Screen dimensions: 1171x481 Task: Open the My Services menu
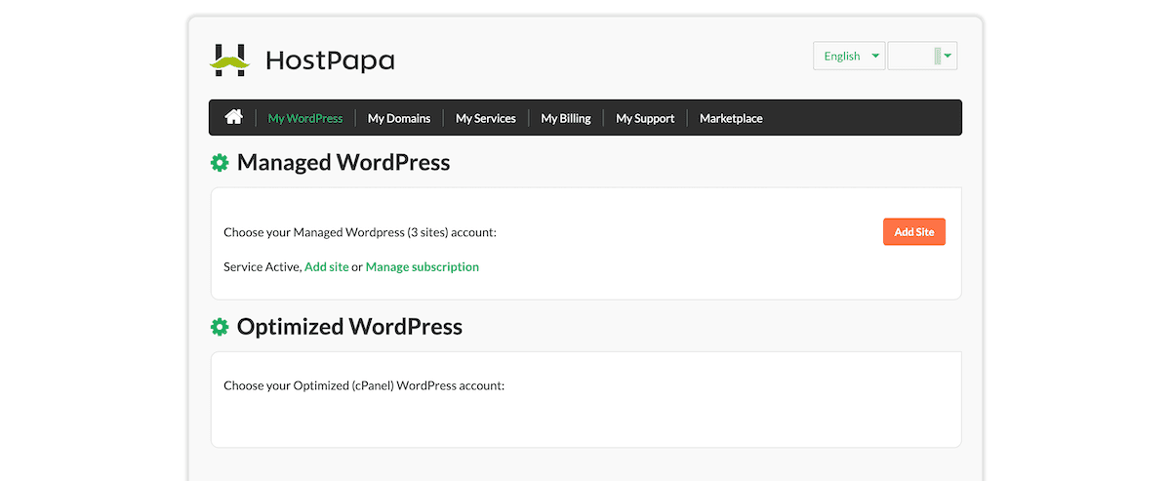[x=486, y=118]
